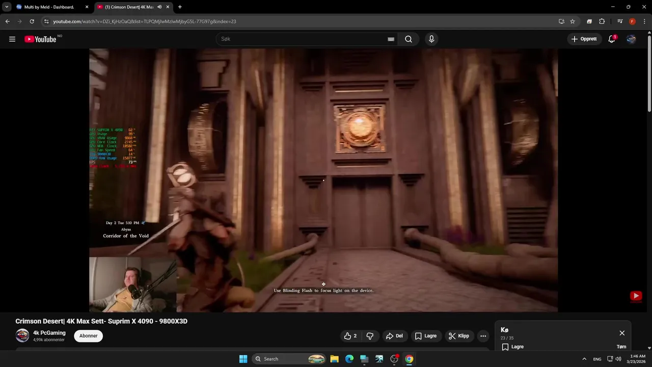Close the Kø queue panel
Image resolution: width=652 pixels, height=367 pixels.
622,333
